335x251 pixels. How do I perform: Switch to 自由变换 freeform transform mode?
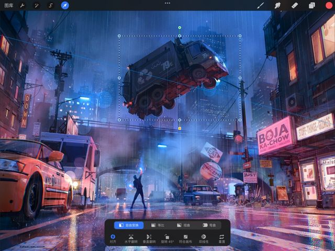tap(129, 225)
